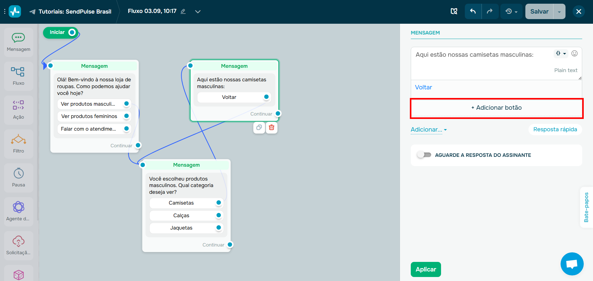The height and width of the screenshot is (281, 593).
Task: Undo the last flow change
Action: [x=473, y=11]
